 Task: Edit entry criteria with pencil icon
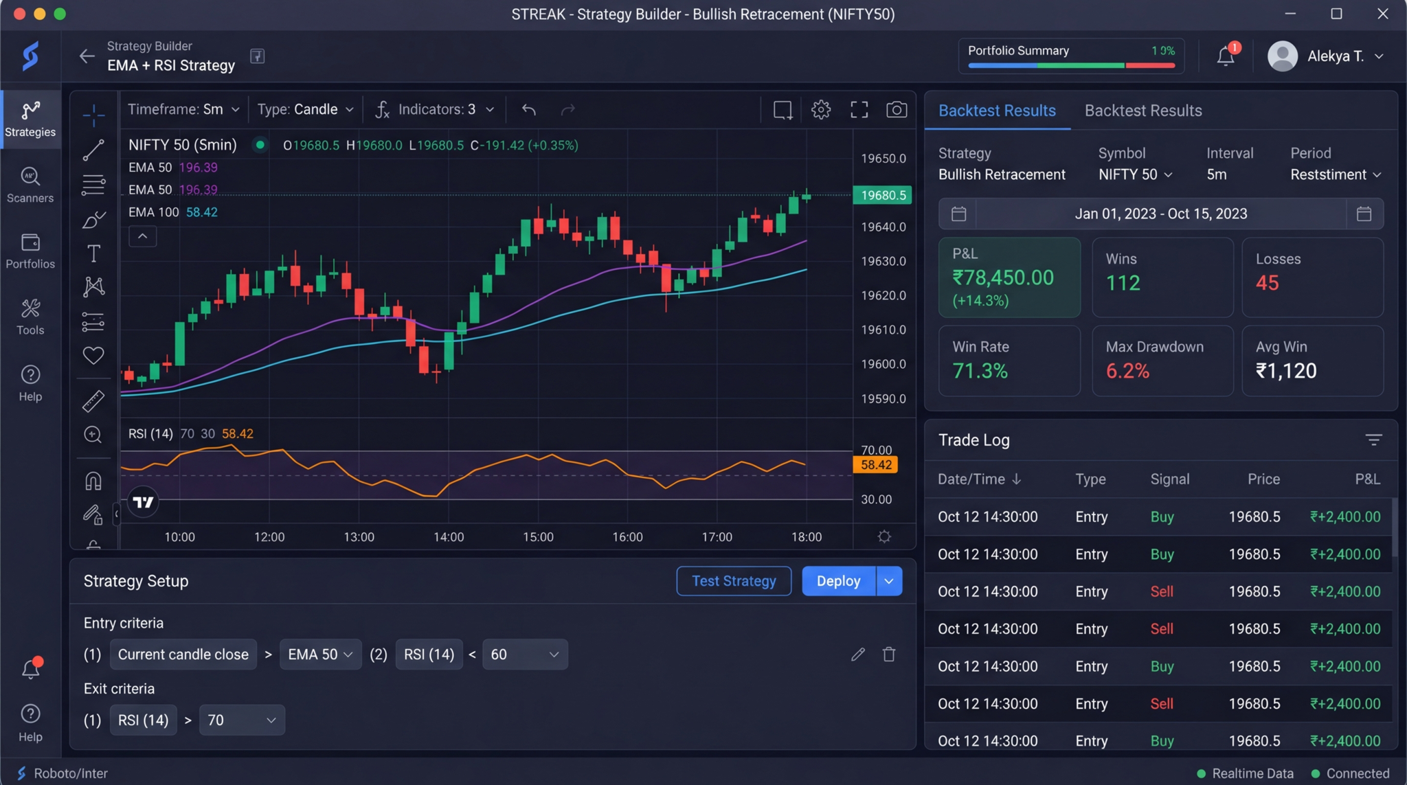point(857,655)
